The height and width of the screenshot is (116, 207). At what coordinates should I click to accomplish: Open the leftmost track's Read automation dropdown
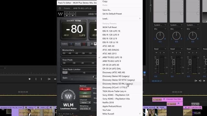click(160, 49)
